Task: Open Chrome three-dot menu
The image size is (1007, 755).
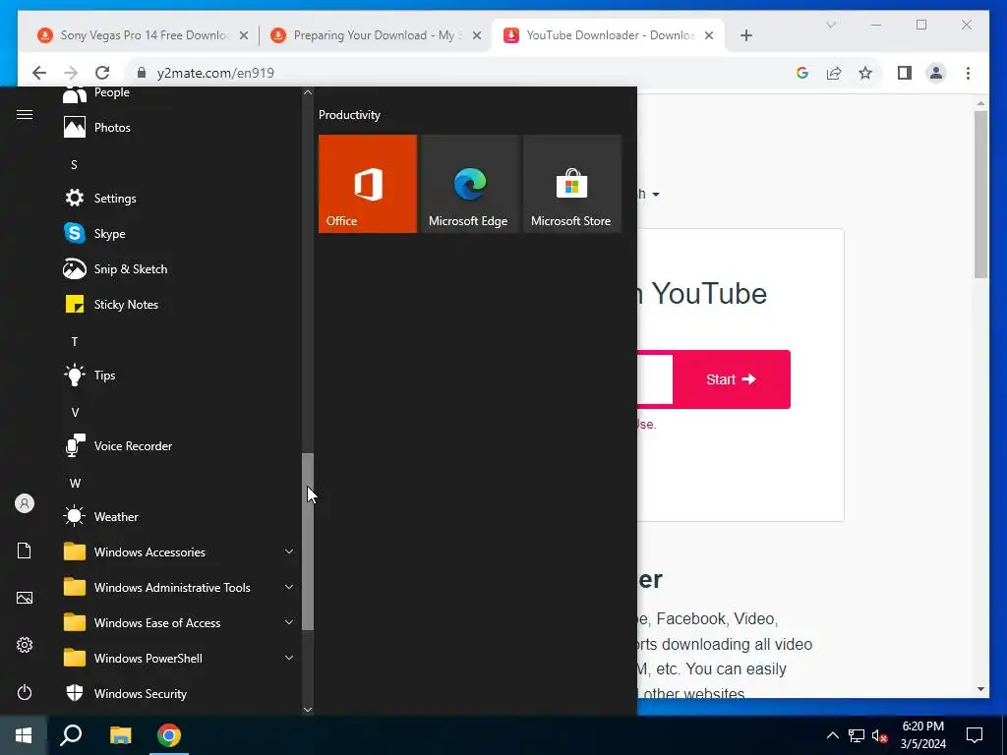Action: (x=968, y=73)
